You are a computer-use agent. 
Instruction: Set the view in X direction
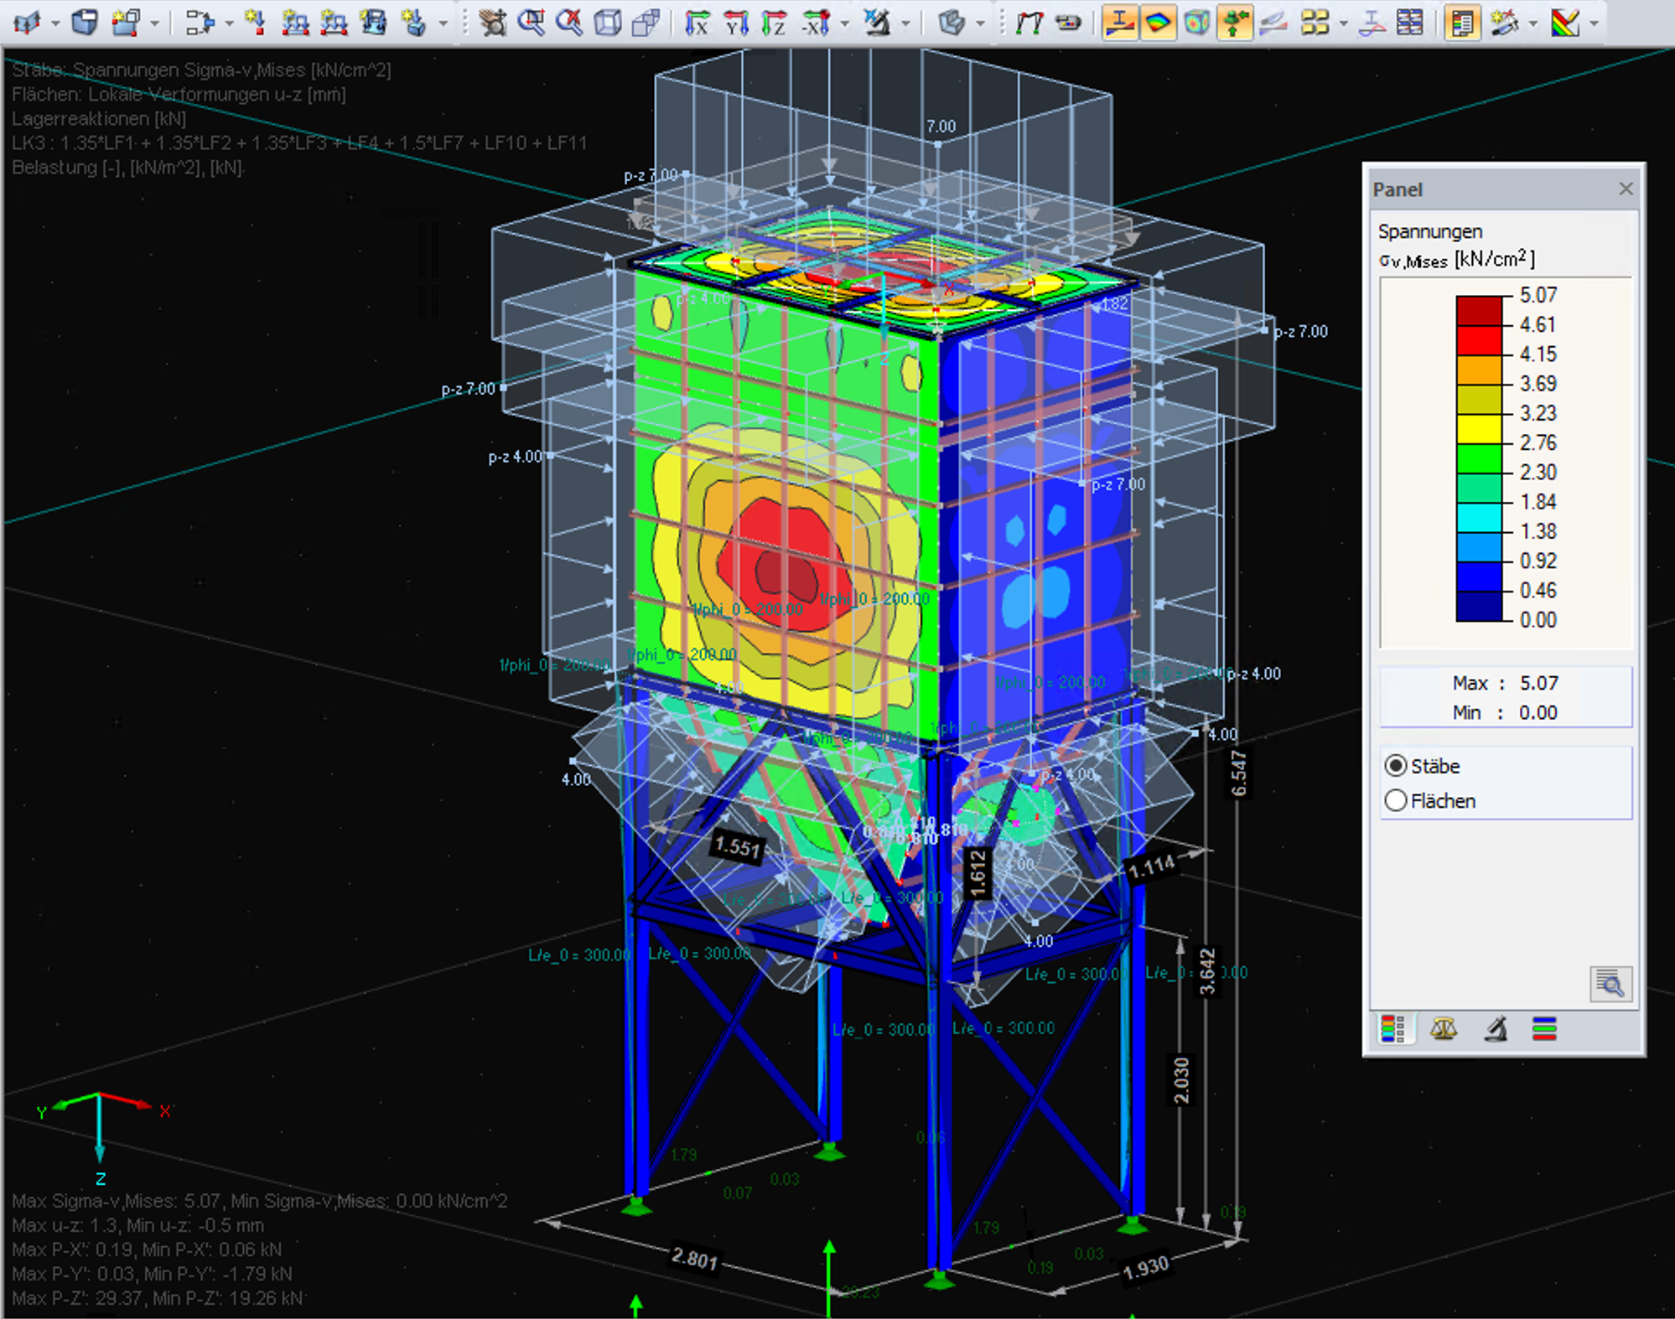pos(697,23)
